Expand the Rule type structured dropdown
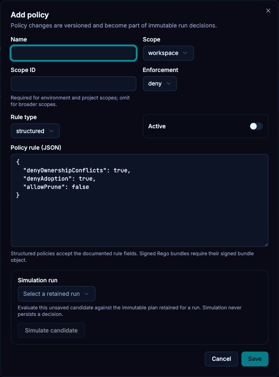Viewport: 279px width, 377px height. (35, 131)
